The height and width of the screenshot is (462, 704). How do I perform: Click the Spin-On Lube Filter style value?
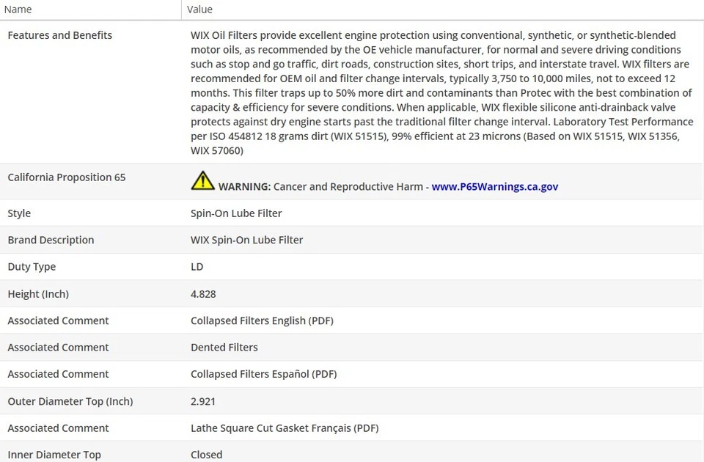pos(235,213)
